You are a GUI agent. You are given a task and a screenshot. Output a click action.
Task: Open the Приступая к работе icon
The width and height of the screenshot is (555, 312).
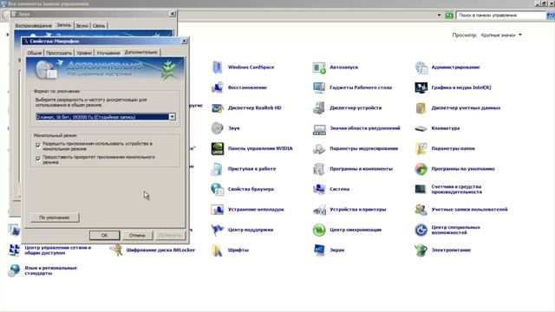[217, 169]
